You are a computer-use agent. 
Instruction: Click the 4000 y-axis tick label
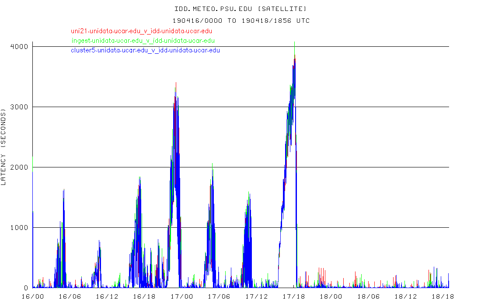[19, 46]
